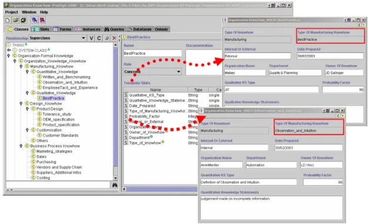Collapse the Quantitative_Knowledge tree node
Screen dimensions: 369x224
[27, 72]
